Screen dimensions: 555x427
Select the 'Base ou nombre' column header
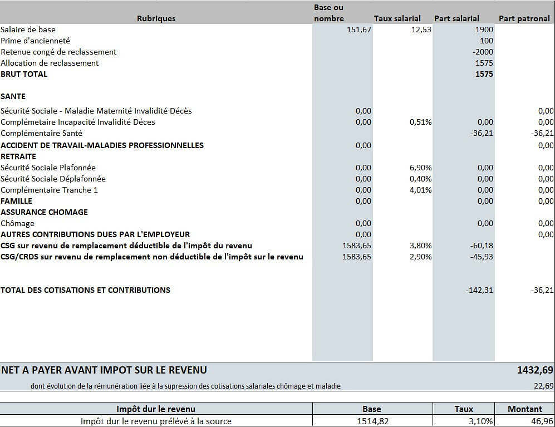tap(329, 13)
